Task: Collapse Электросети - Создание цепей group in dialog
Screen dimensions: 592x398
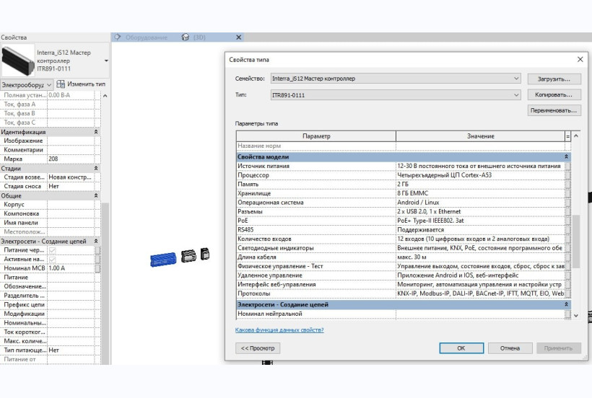Action: pos(566,304)
